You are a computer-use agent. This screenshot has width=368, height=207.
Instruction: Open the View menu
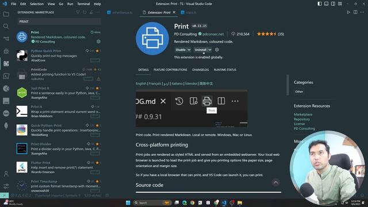pos(51,4)
